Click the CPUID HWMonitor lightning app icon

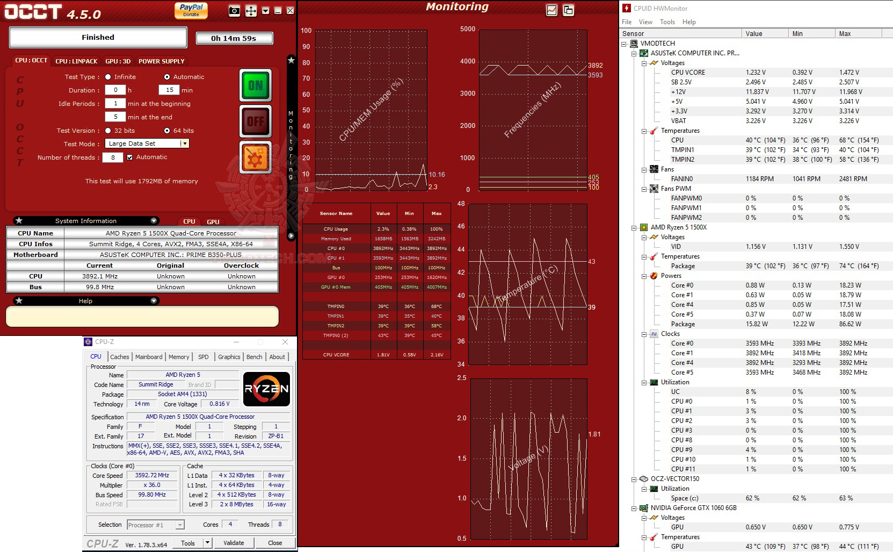627,8
